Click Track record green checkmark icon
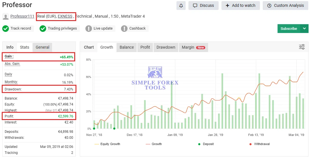 [x=5, y=28]
